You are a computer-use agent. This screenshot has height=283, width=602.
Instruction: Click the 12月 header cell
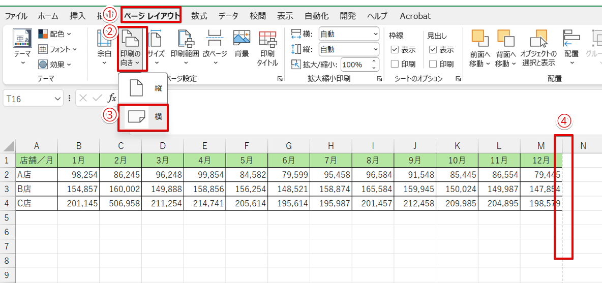coord(541,160)
